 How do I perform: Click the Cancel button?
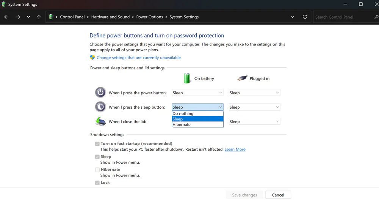point(278,195)
